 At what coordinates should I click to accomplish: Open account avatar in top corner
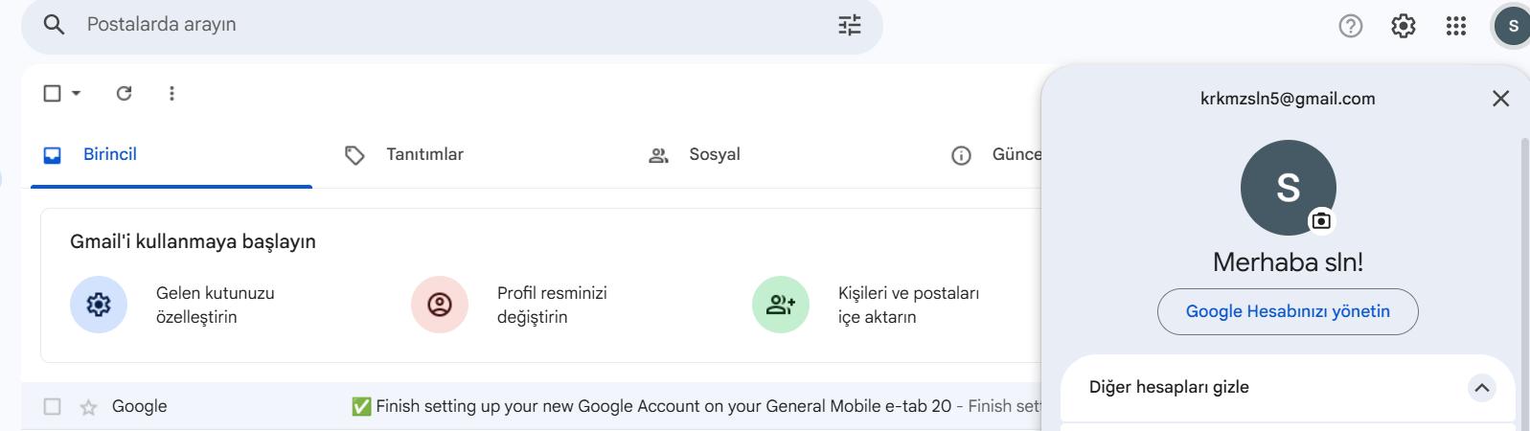click(1513, 26)
